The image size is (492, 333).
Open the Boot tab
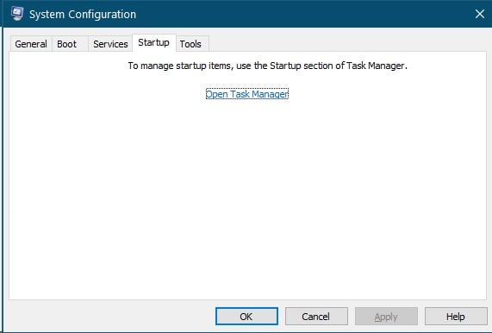(x=67, y=44)
